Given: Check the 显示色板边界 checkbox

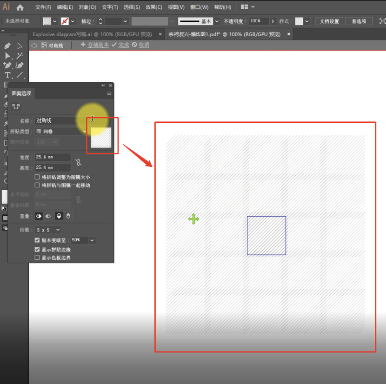Looking at the screenshot, I should point(37,258).
